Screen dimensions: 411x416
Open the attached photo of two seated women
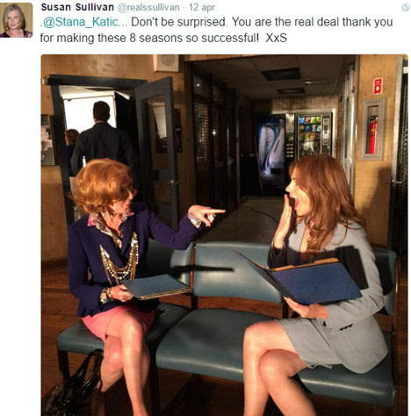(224, 235)
